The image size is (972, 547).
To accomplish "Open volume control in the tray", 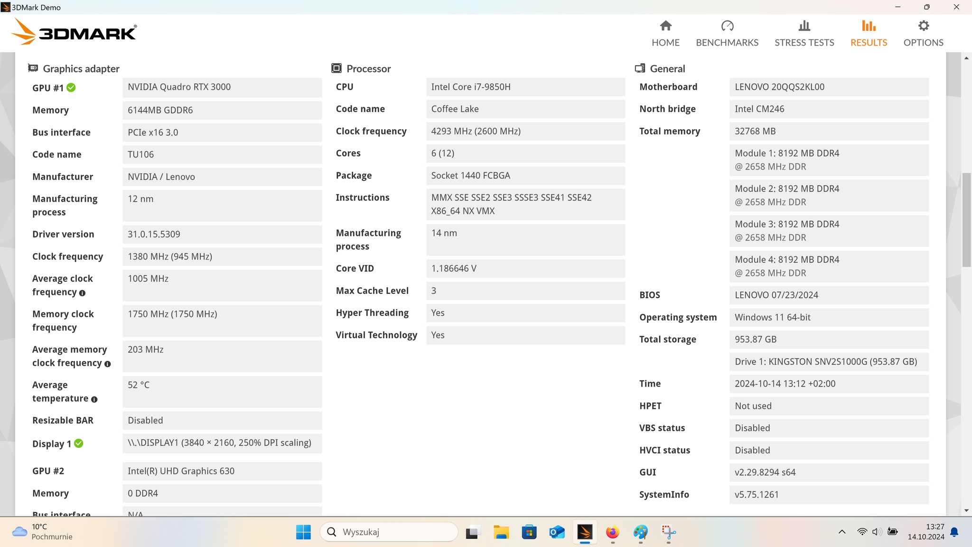I will click(877, 532).
